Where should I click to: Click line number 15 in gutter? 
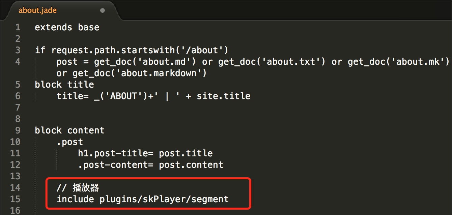[x=15, y=199]
